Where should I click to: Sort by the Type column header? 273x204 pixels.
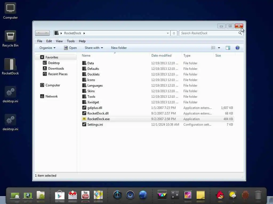pos(198,56)
